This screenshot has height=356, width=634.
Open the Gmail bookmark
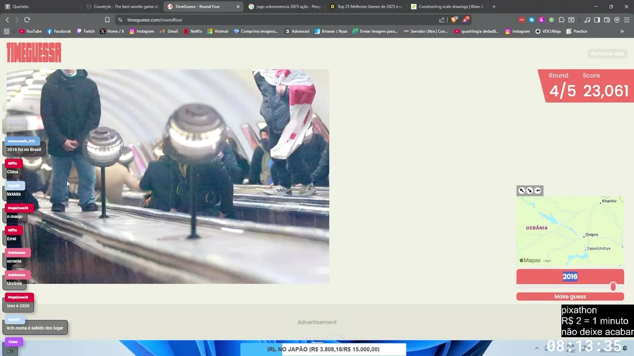click(x=169, y=31)
